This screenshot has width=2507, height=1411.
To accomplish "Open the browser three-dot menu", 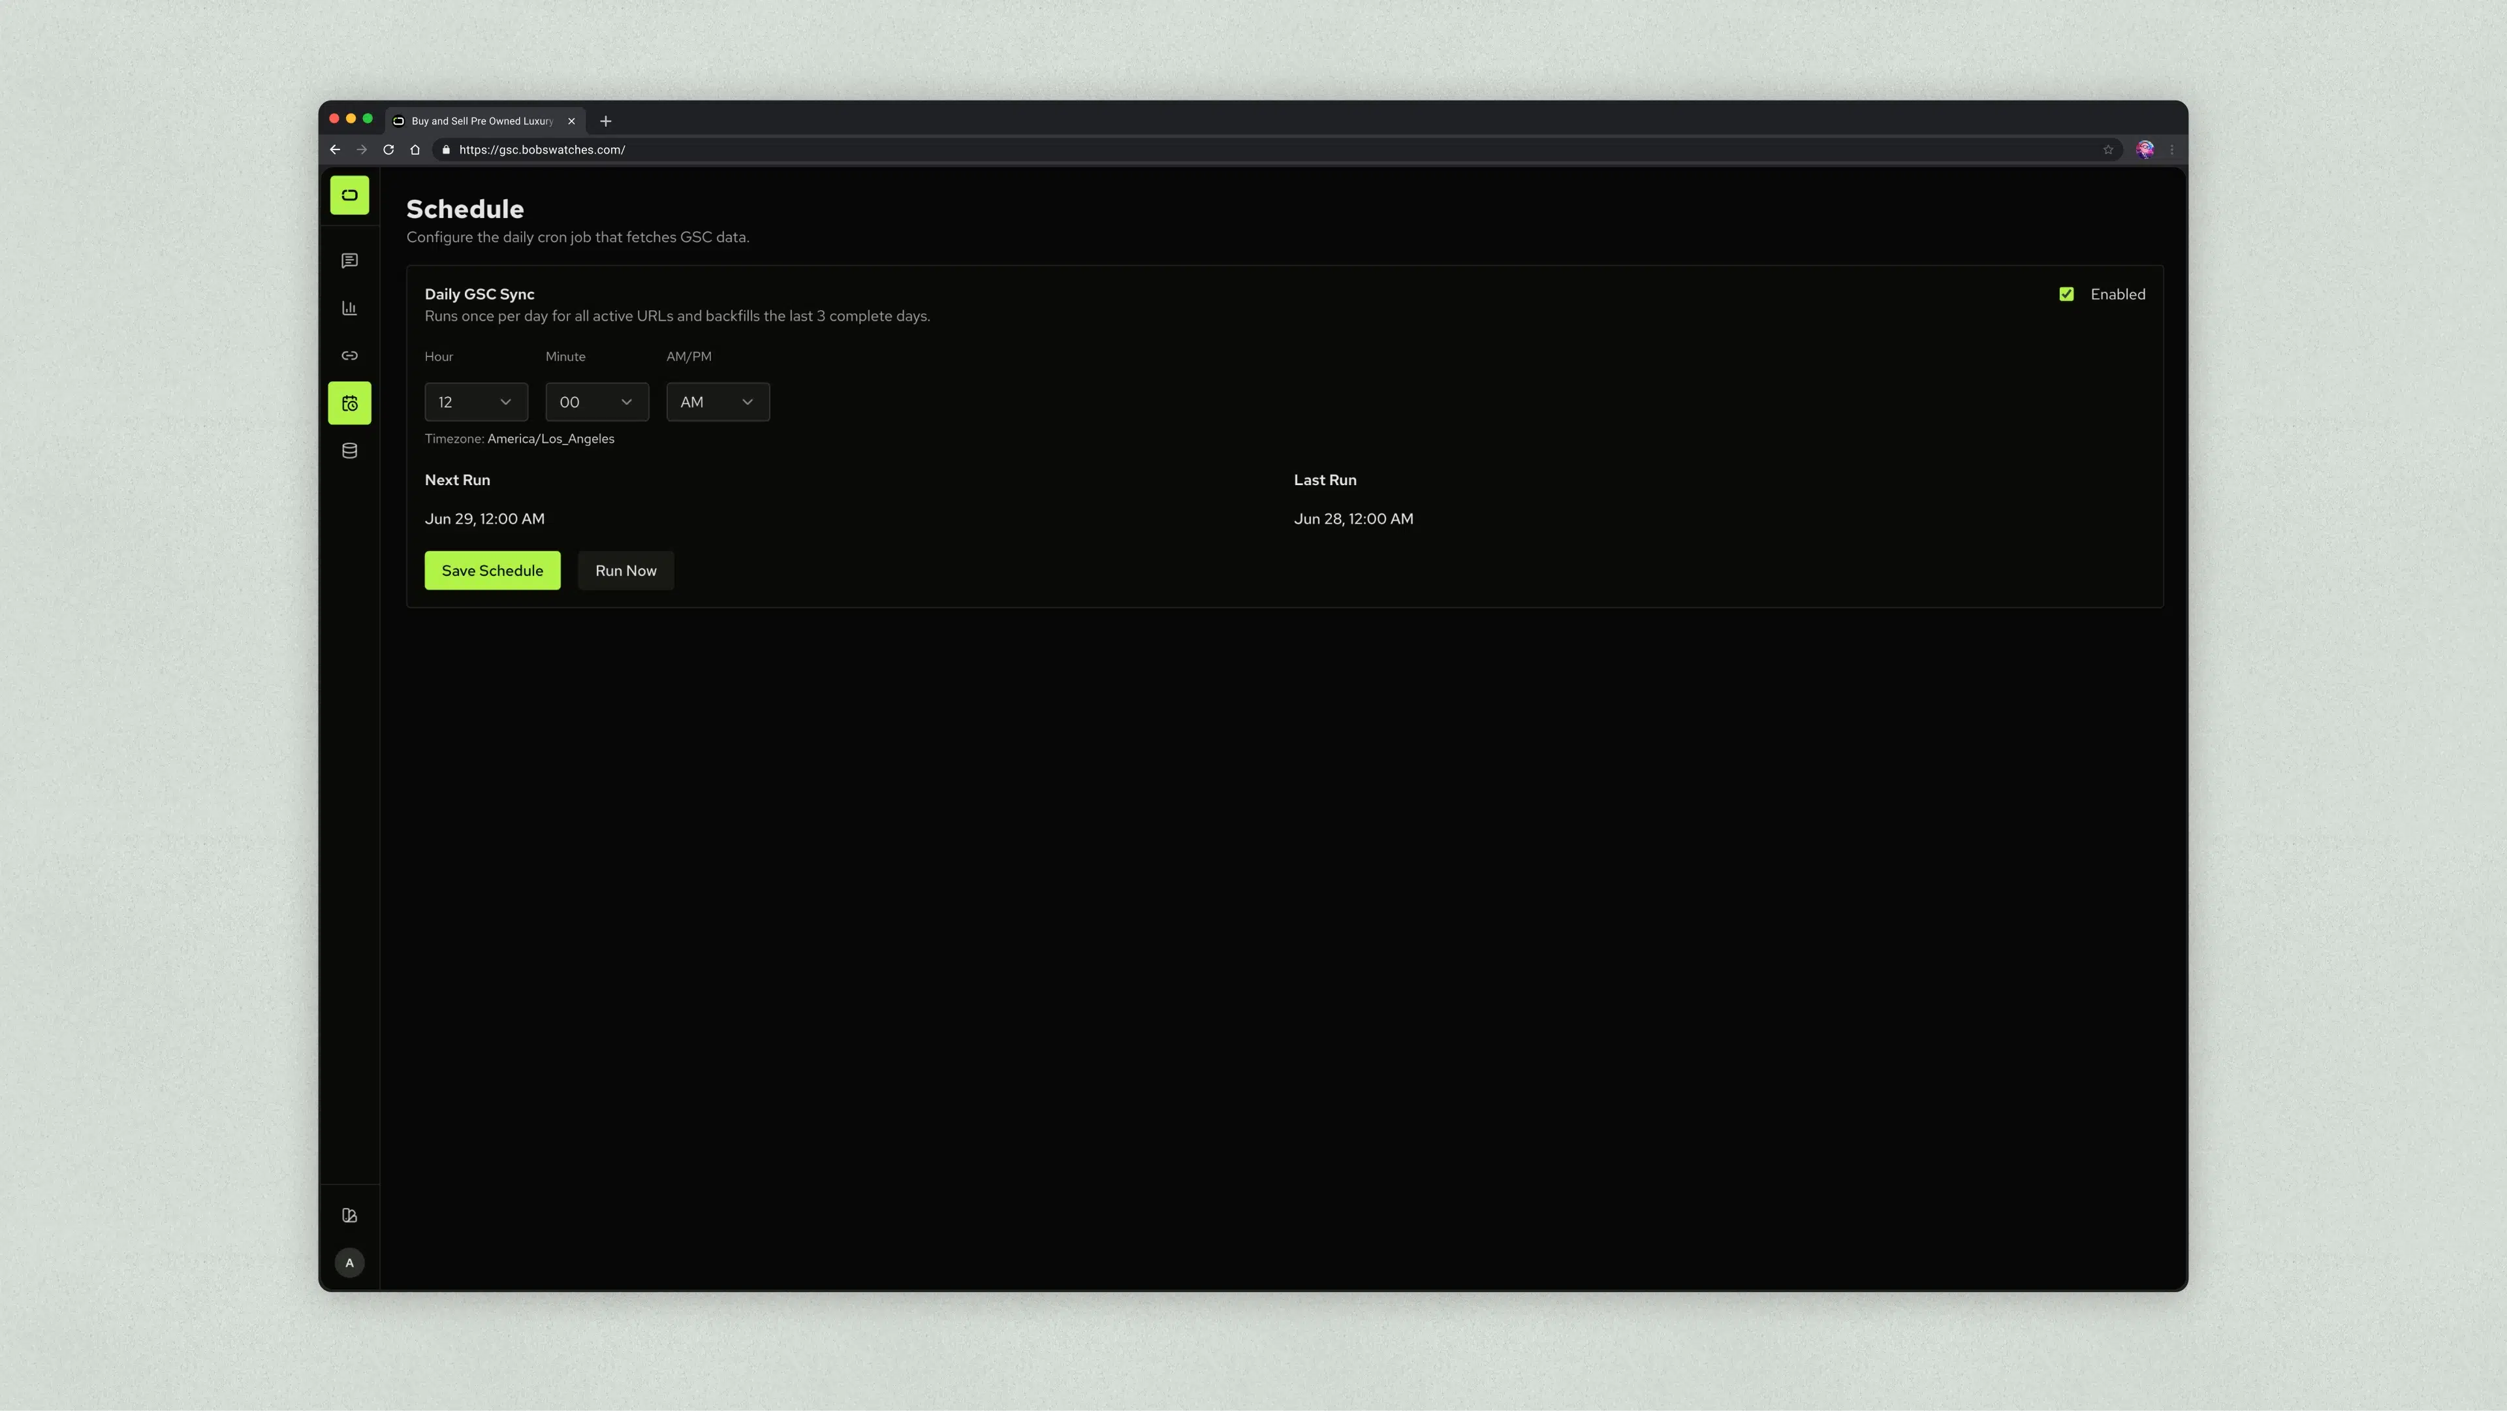I will click(x=2172, y=150).
